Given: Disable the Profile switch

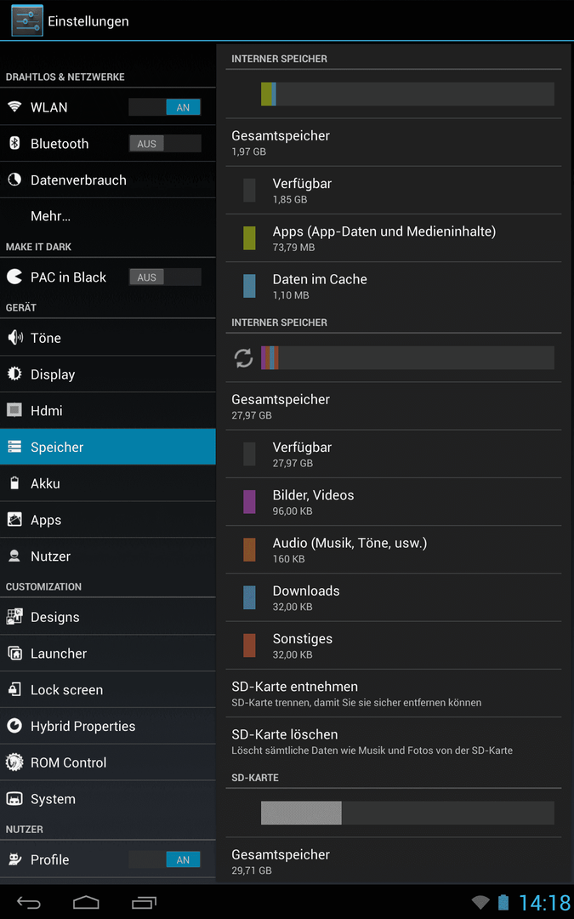Looking at the screenshot, I should tap(165, 859).
